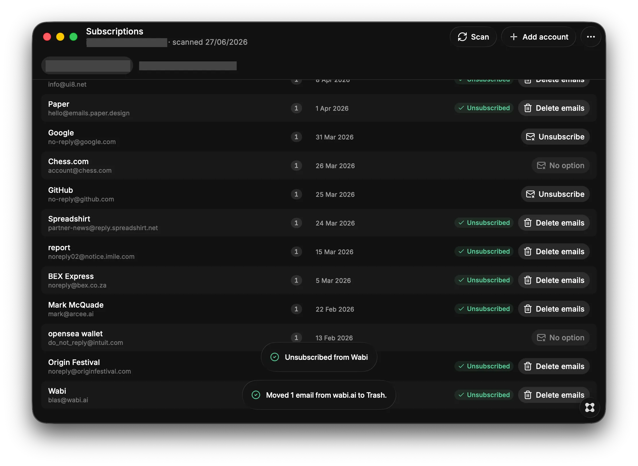The image size is (638, 466).
Task: Select the Chess.com subscription name
Action: tap(68, 162)
